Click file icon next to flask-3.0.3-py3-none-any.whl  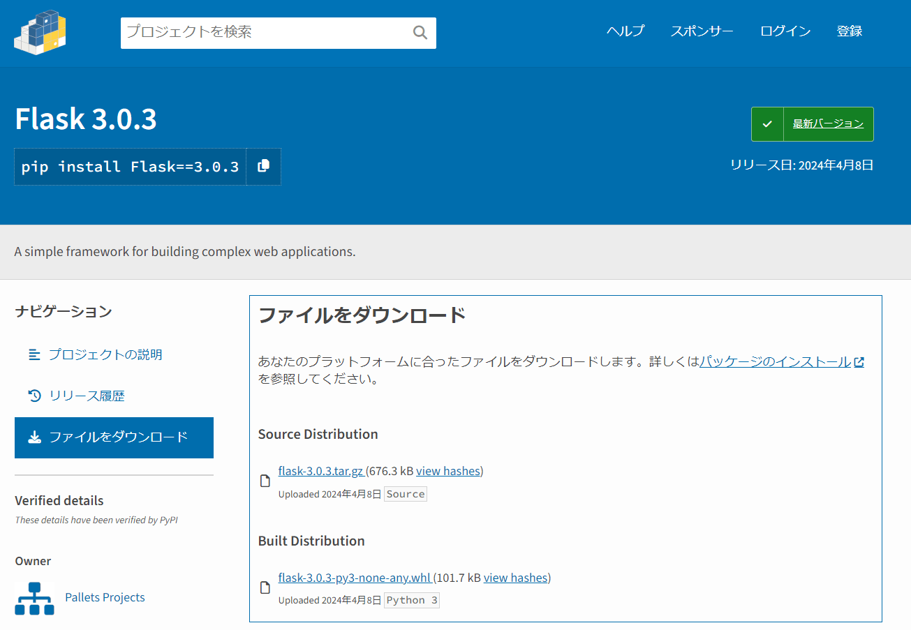click(x=265, y=587)
